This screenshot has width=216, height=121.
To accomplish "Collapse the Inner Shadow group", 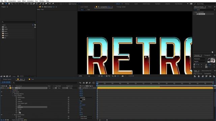I will click(13, 96).
